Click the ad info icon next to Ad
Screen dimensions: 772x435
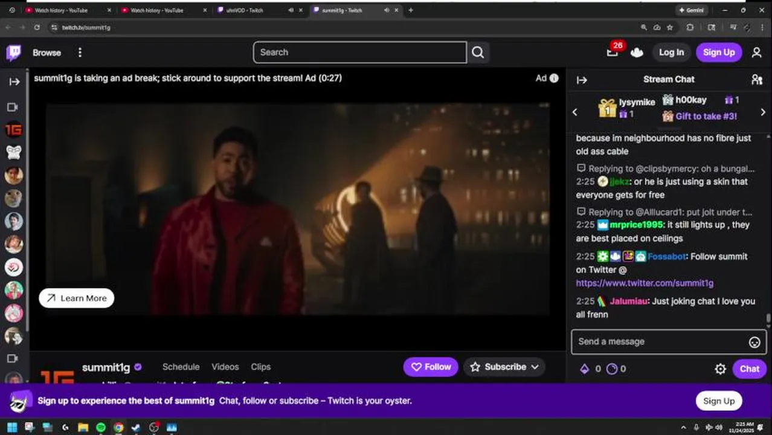click(554, 78)
